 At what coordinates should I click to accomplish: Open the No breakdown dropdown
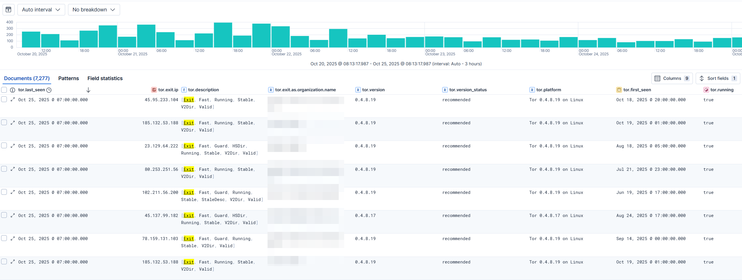point(94,9)
